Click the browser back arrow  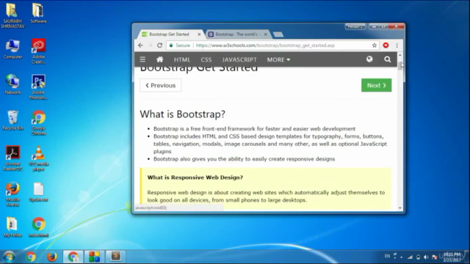[x=140, y=45]
